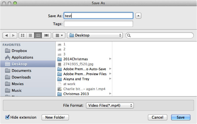The image size is (197, 124).
Task: Click into the Tags input field
Action: tap(98, 24)
